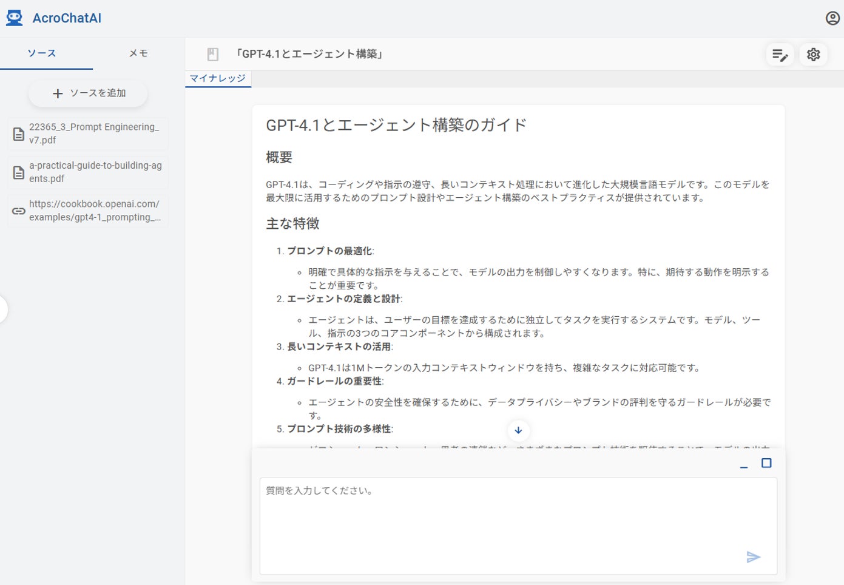844x585 pixels.
Task: Select the マイナレッジ tab
Action: 218,78
